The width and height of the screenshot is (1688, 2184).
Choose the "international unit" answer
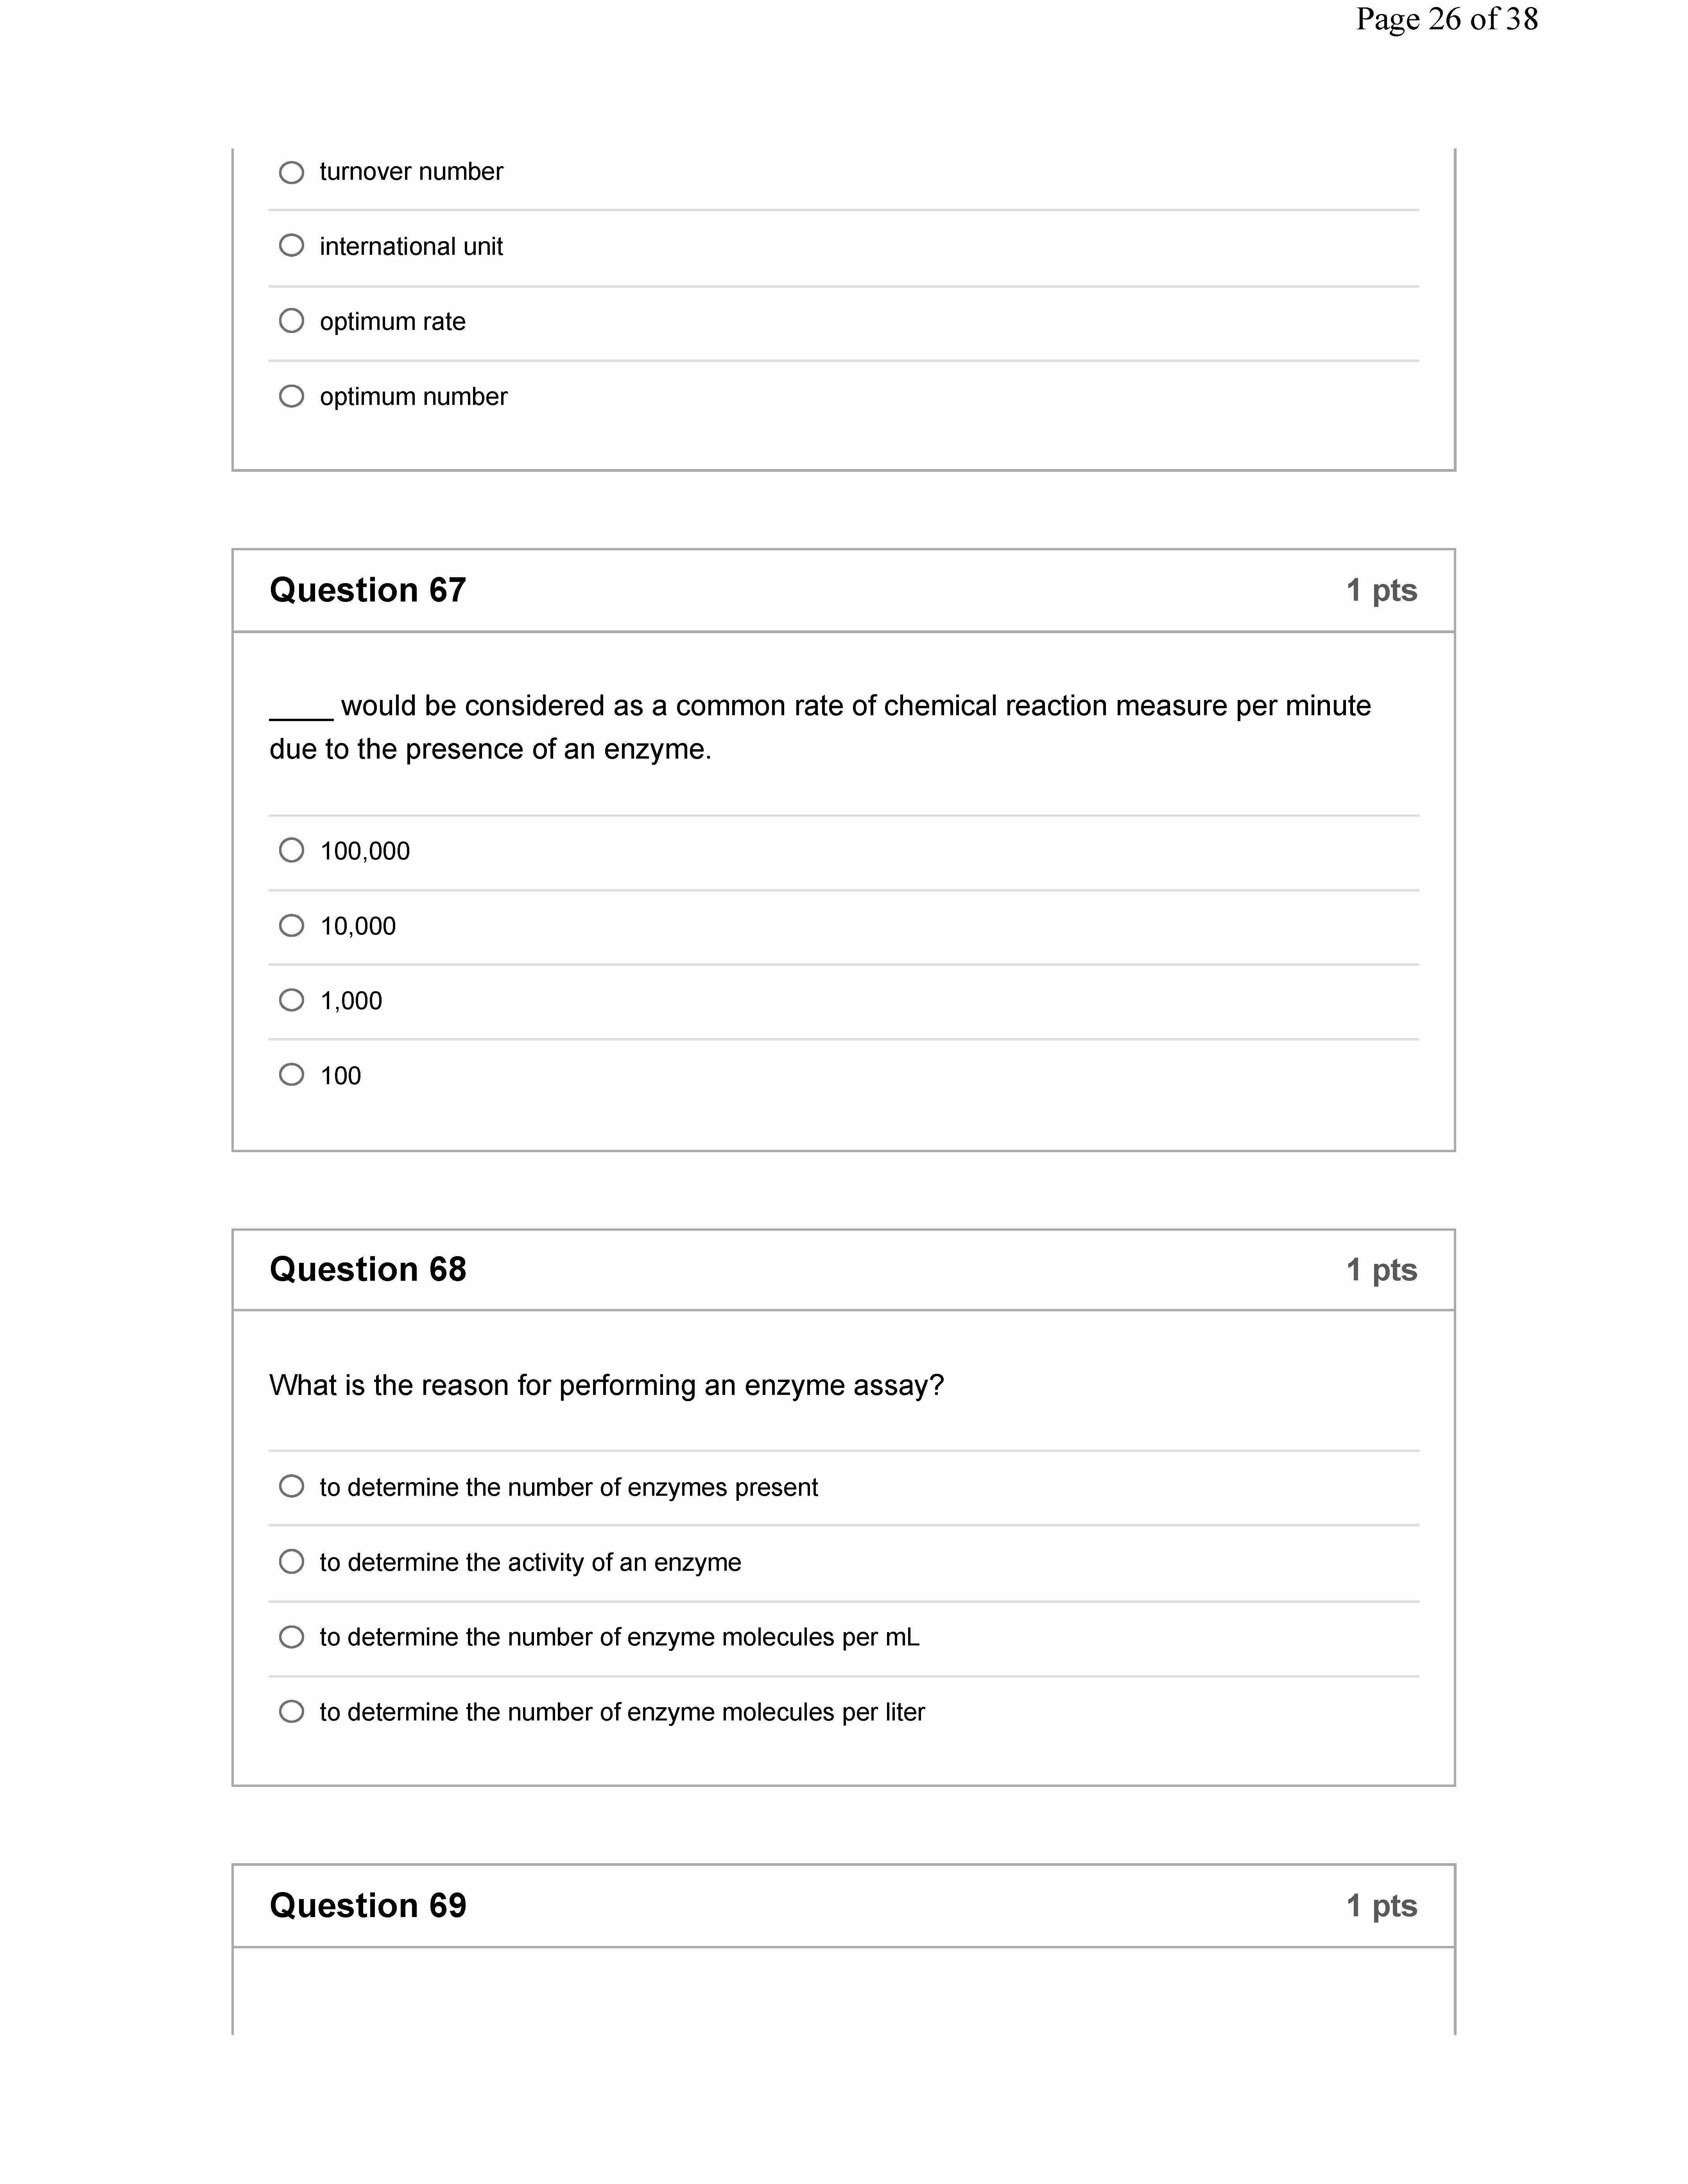coord(291,246)
